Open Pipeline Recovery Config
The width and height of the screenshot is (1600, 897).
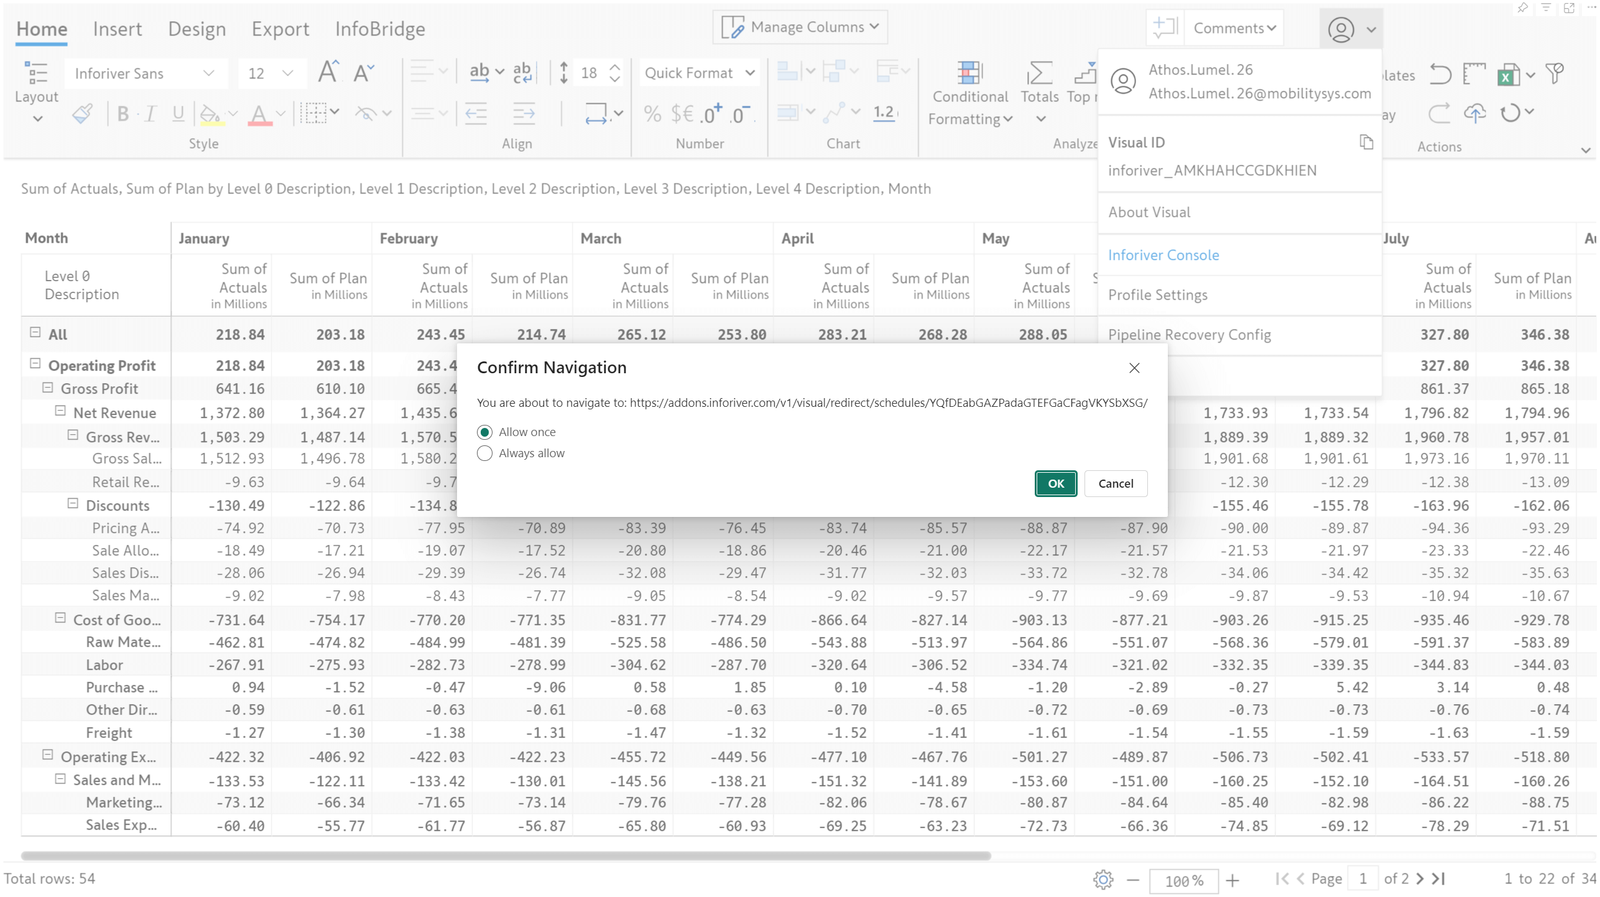point(1239,335)
